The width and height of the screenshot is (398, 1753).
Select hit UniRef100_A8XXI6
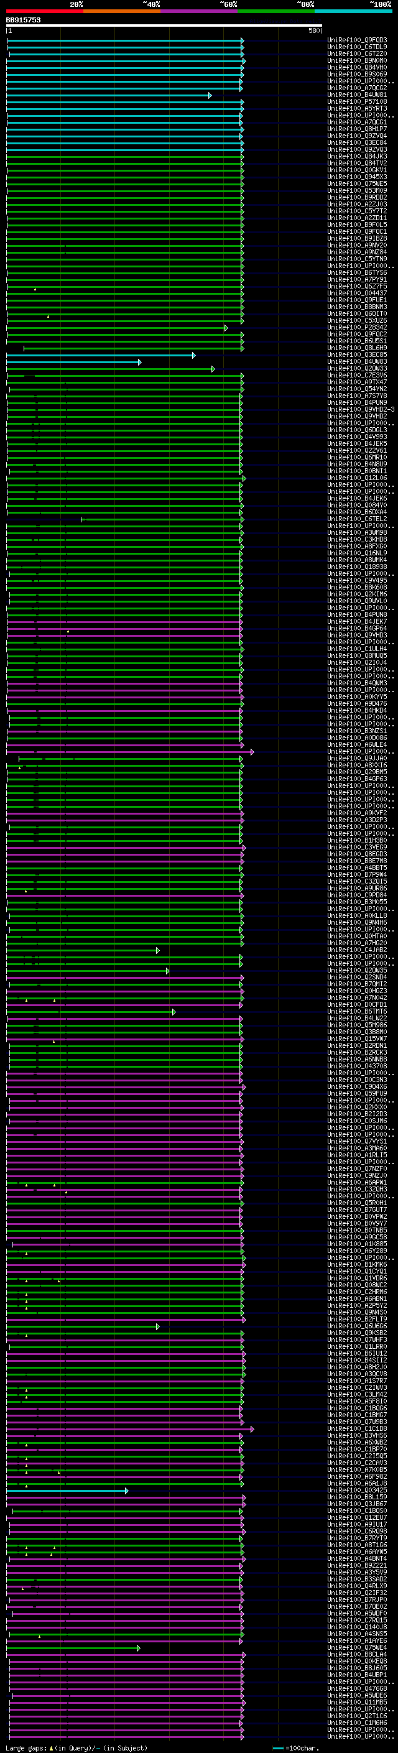357,765
